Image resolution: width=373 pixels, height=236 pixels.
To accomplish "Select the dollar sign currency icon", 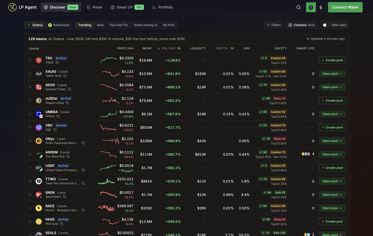I will (321, 7).
